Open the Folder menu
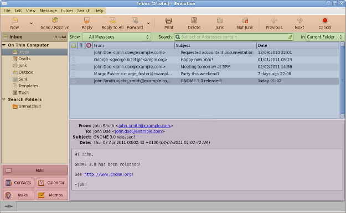346x213 pixels. (67, 10)
